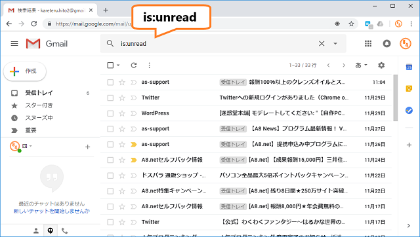Screen dimensions: 420x237
Task: Open Gmail settings gear
Action: pyautogui.click(x=381, y=65)
